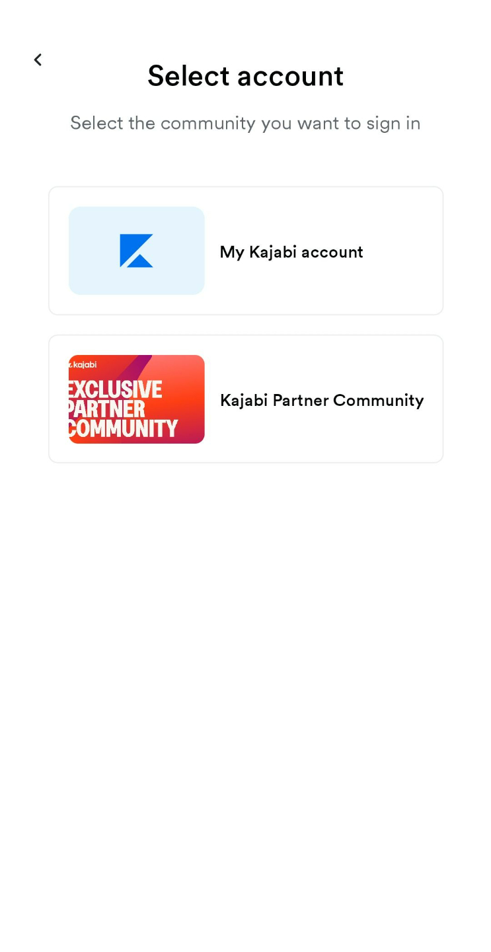This screenshot has height=952, width=491.
Task: Open the Exclusive Partner Community banner thumbnail
Action: click(137, 399)
